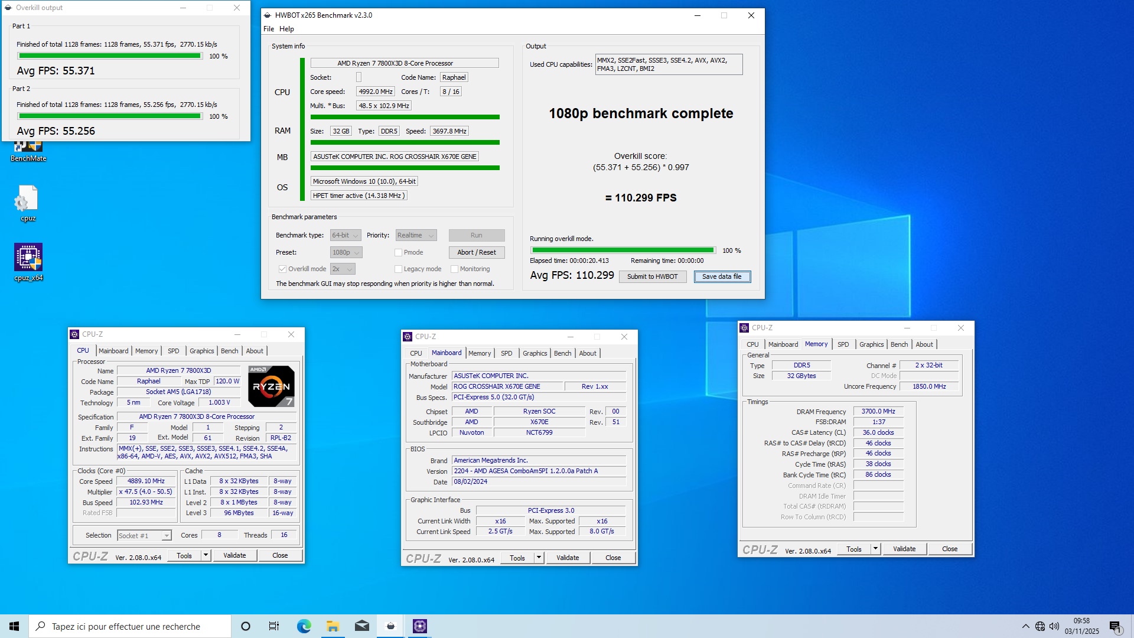Open Task View on taskbar
Image resolution: width=1134 pixels, height=638 pixels.
point(274,626)
